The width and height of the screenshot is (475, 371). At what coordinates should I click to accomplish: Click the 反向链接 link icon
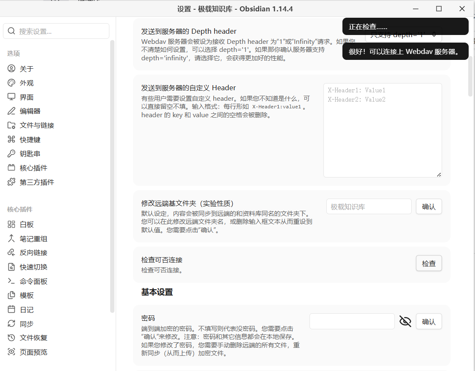11,253
